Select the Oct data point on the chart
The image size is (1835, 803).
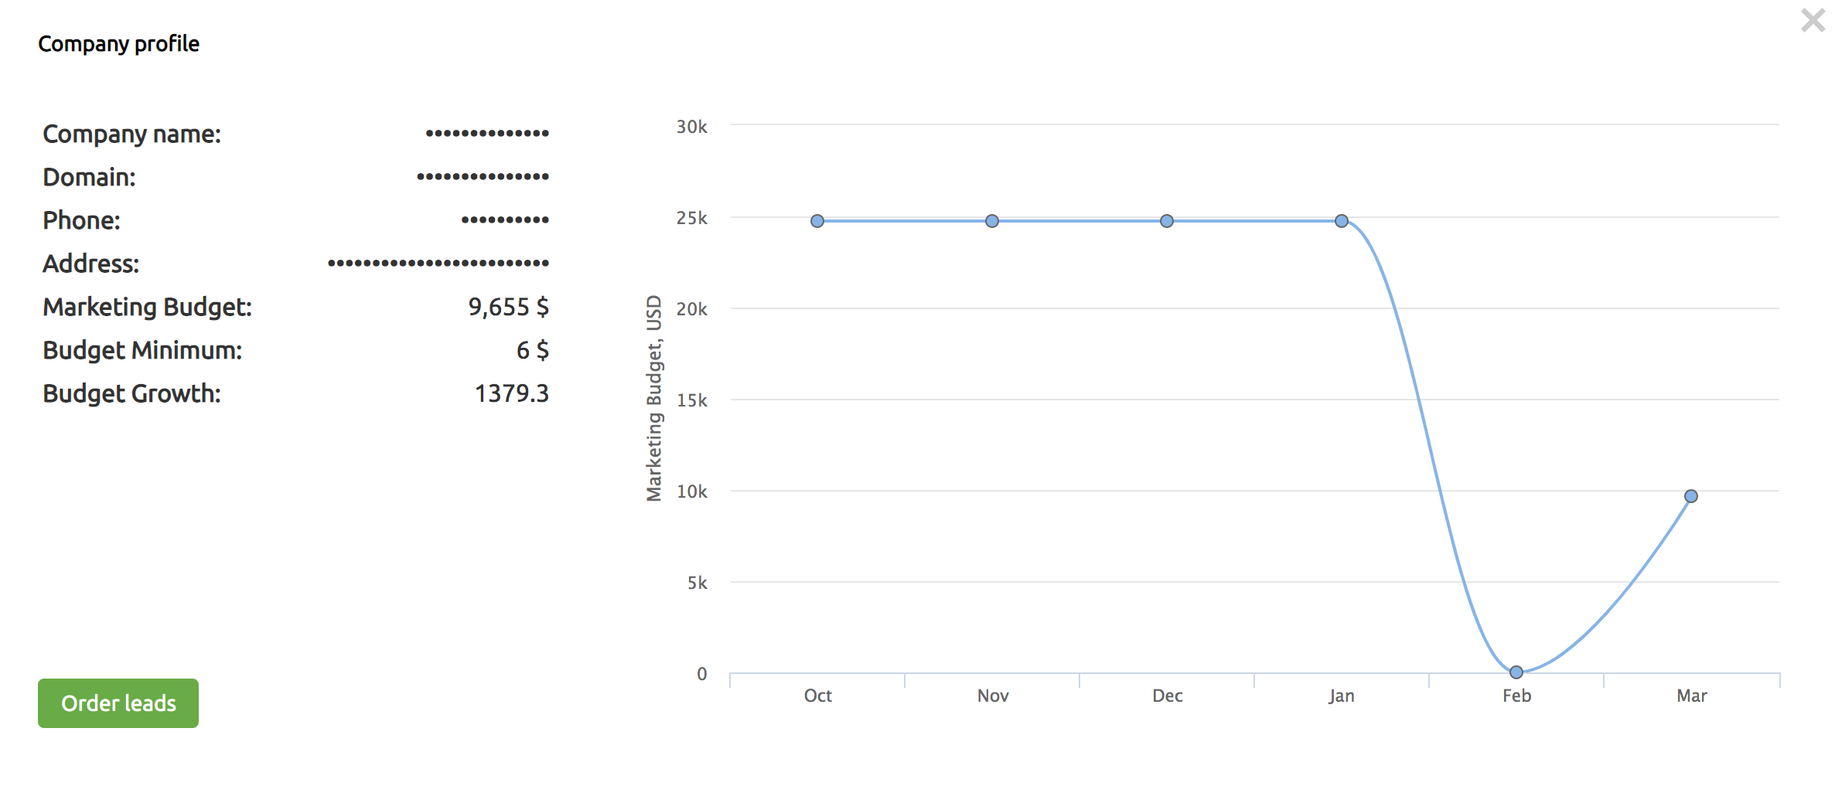click(x=817, y=221)
